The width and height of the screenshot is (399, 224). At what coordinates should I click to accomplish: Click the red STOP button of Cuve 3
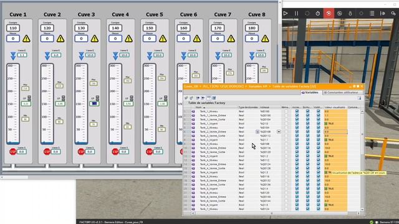[81, 152]
